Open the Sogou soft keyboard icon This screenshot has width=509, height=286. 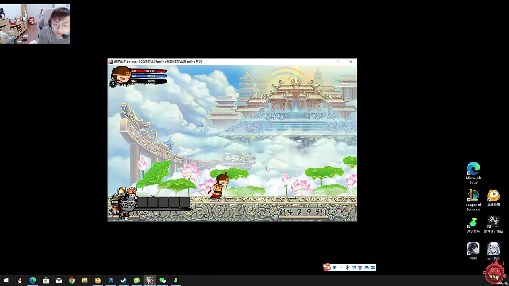coord(354,267)
